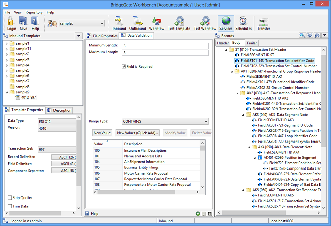This screenshot has height=226, width=331.
Task: Open the Services globe icon
Action: point(226,21)
